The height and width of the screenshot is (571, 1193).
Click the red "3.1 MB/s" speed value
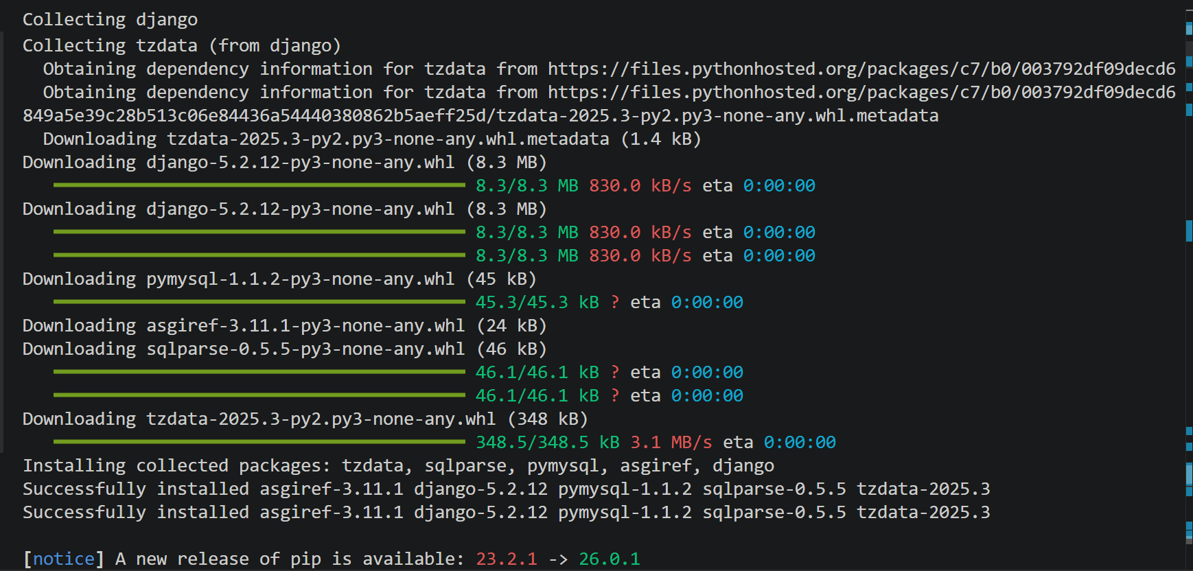point(671,442)
